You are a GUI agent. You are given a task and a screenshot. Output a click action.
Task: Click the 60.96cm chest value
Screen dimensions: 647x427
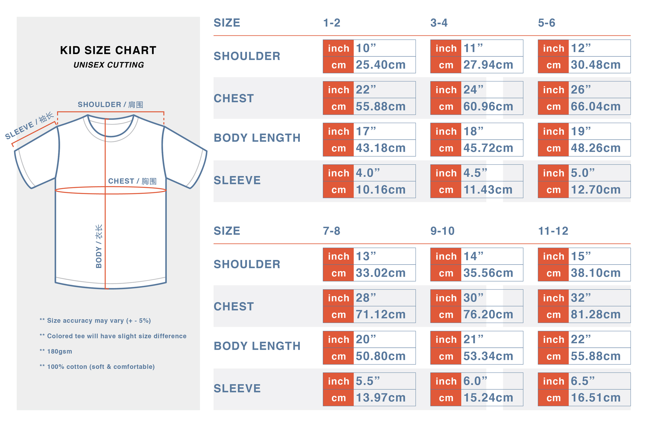point(488,106)
